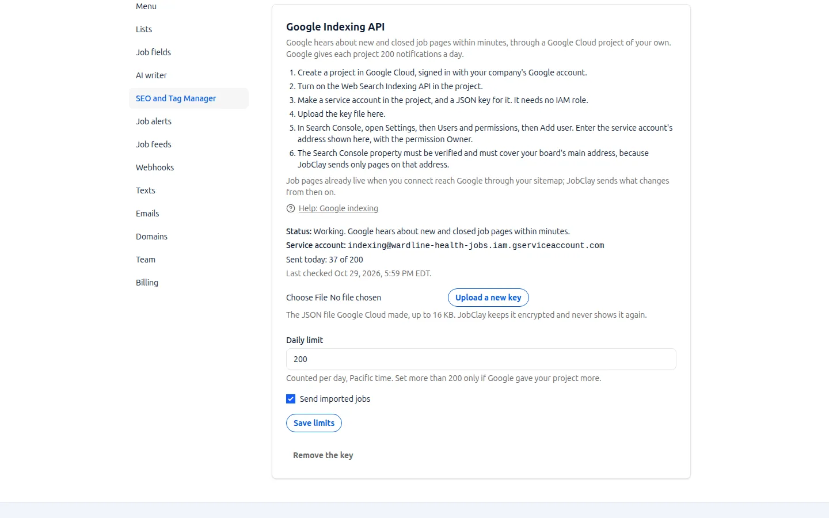Screen dimensions: 829x518
Task: Click the 'Status: Working' line
Action: coord(428,231)
